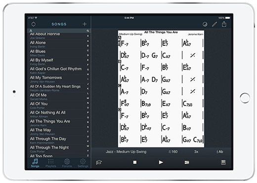The image size is (257, 183).
Task: Open the Forums tab
Action: 67,163
